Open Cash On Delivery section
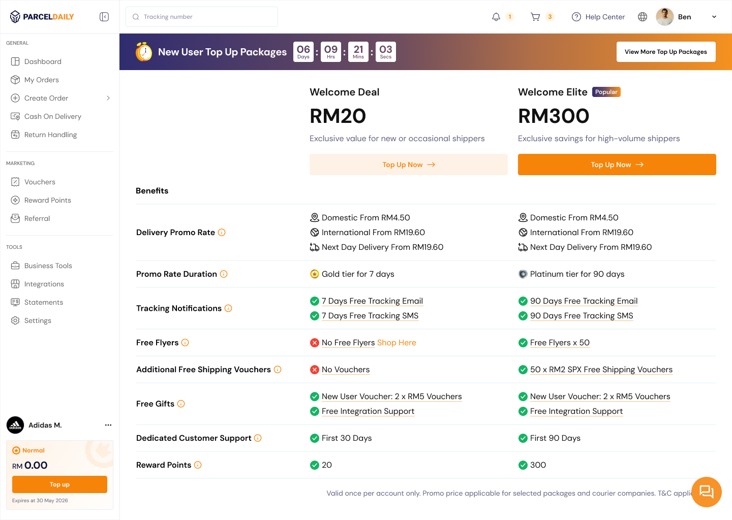 pos(52,116)
